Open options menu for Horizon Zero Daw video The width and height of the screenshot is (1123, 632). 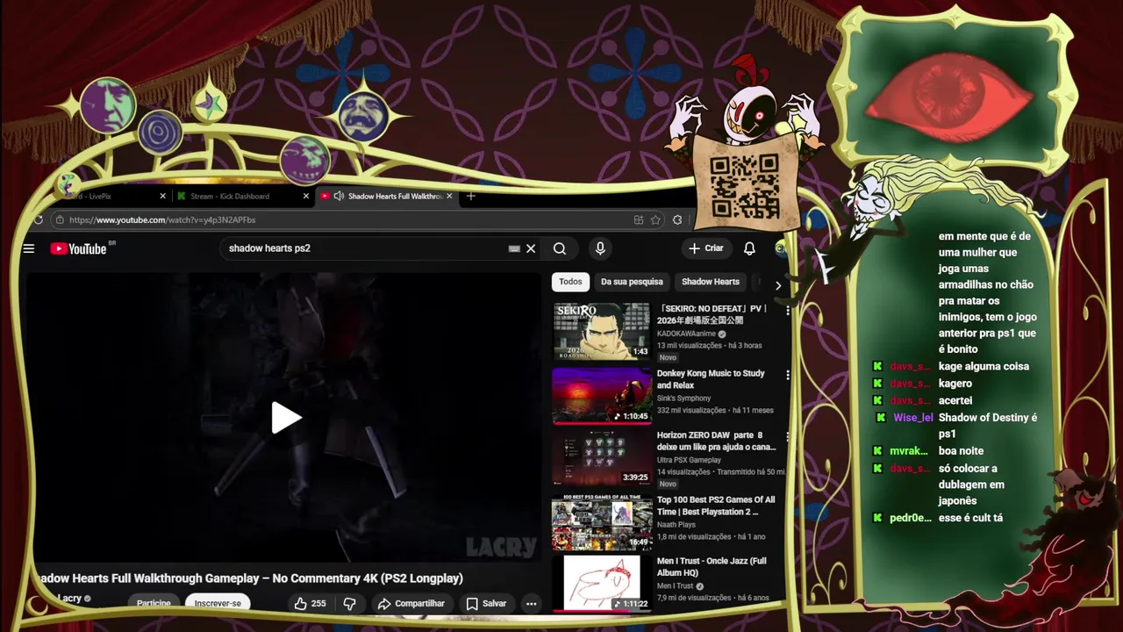788,436
